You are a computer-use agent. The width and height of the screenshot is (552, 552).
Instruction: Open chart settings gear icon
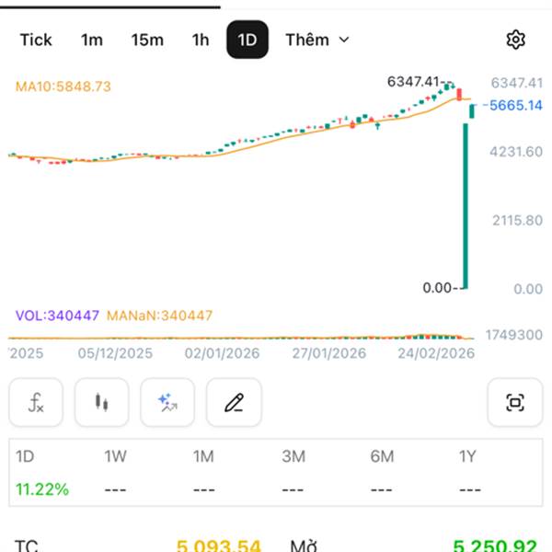click(515, 40)
